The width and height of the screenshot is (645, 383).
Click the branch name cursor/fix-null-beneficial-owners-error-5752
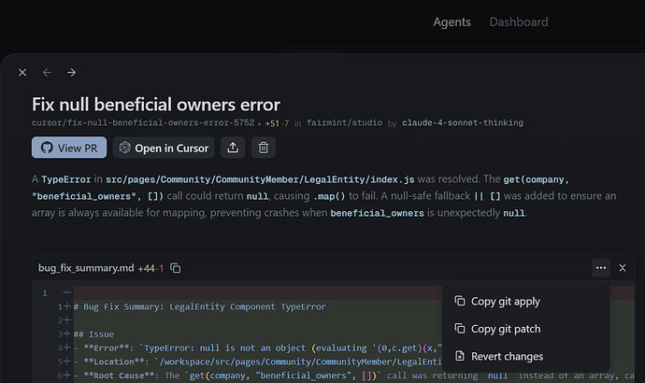click(143, 123)
